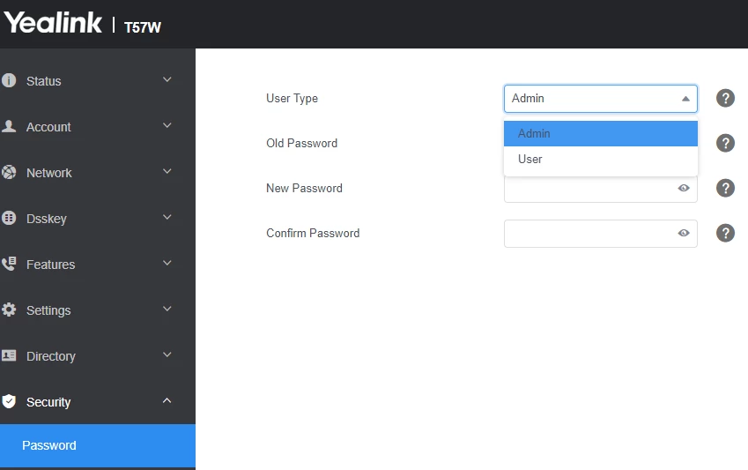Select Admin option in dropdown list

[601, 133]
